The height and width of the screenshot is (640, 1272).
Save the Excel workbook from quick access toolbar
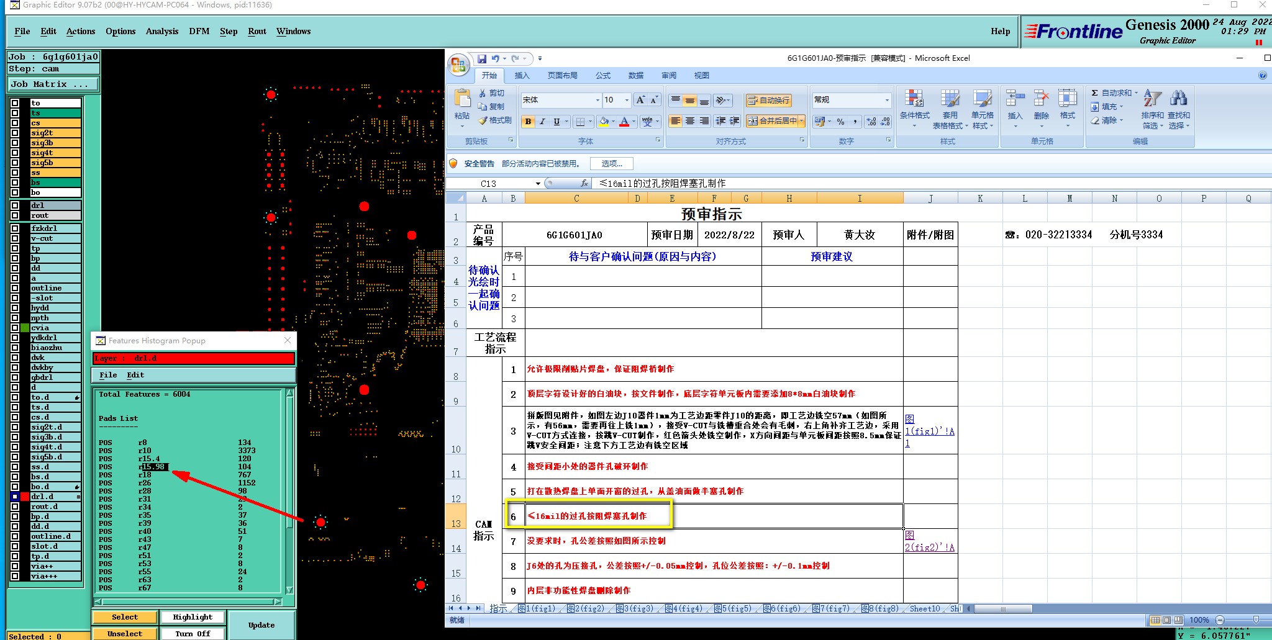tap(481, 58)
